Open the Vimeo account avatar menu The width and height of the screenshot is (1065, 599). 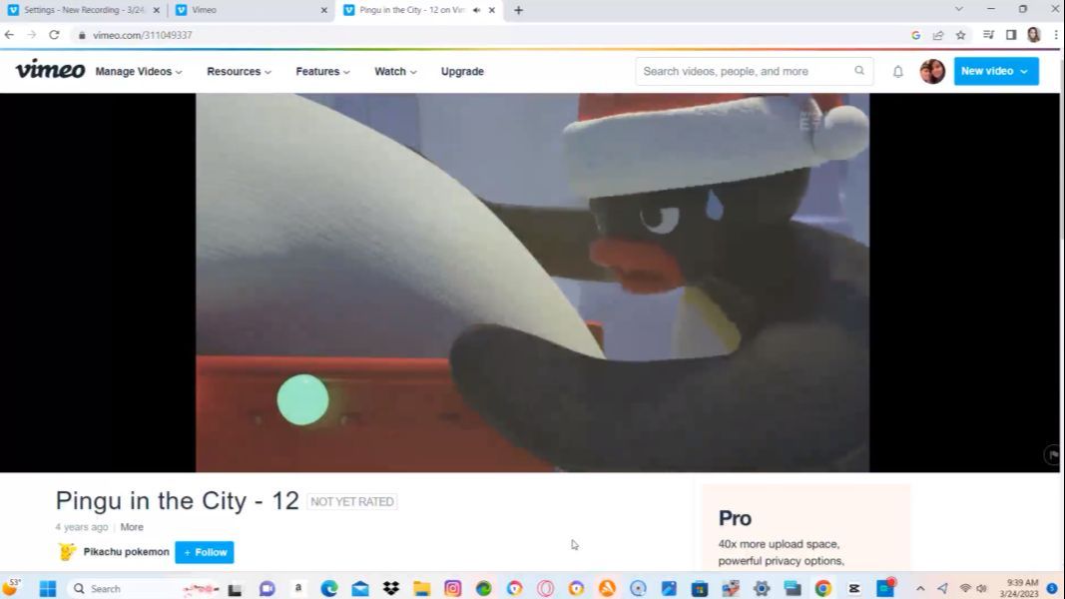tap(932, 71)
